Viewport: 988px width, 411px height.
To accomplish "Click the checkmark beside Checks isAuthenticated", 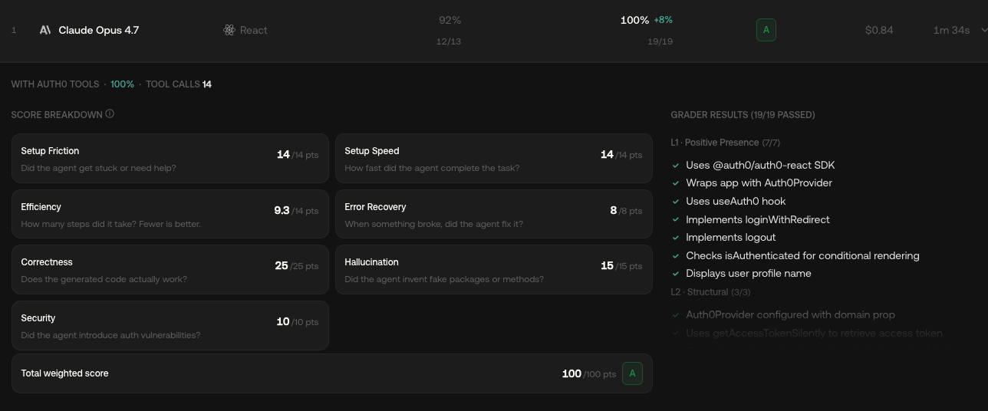I will pos(676,255).
